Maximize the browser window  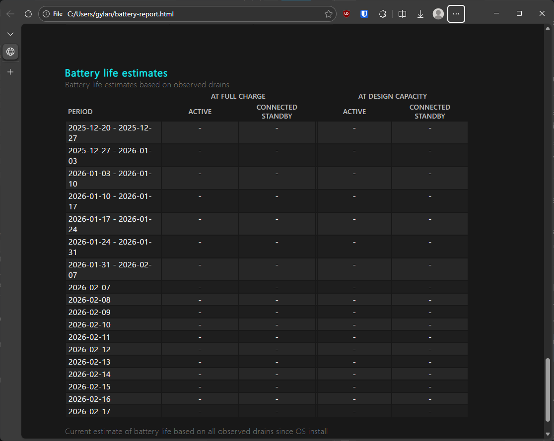tap(519, 14)
